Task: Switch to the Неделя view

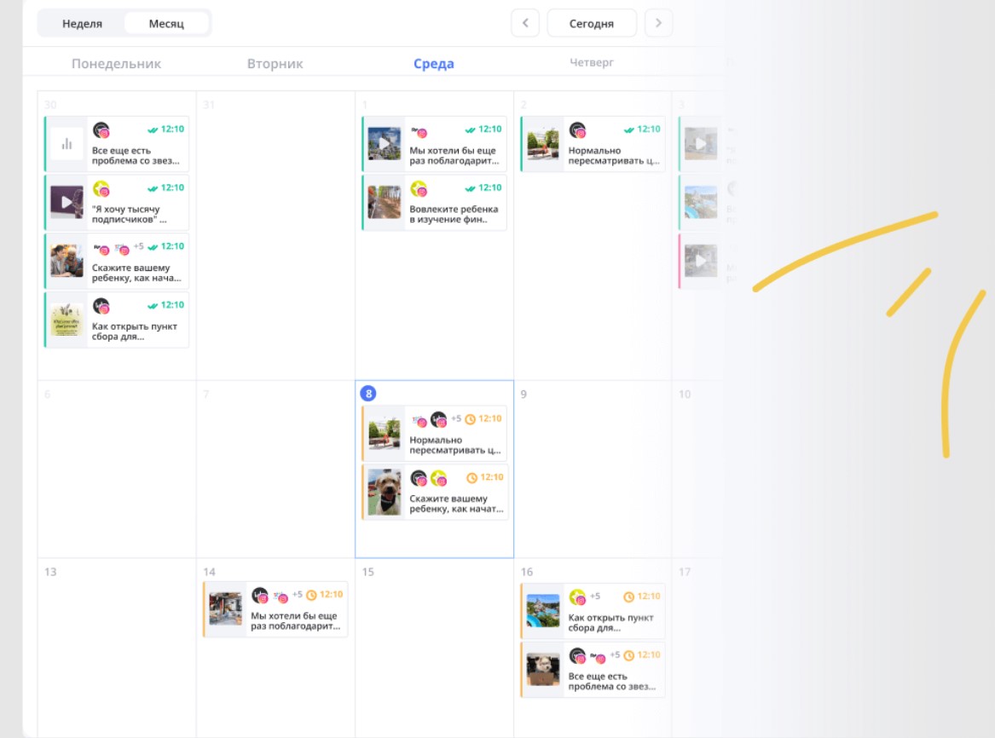Action: pos(82,24)
